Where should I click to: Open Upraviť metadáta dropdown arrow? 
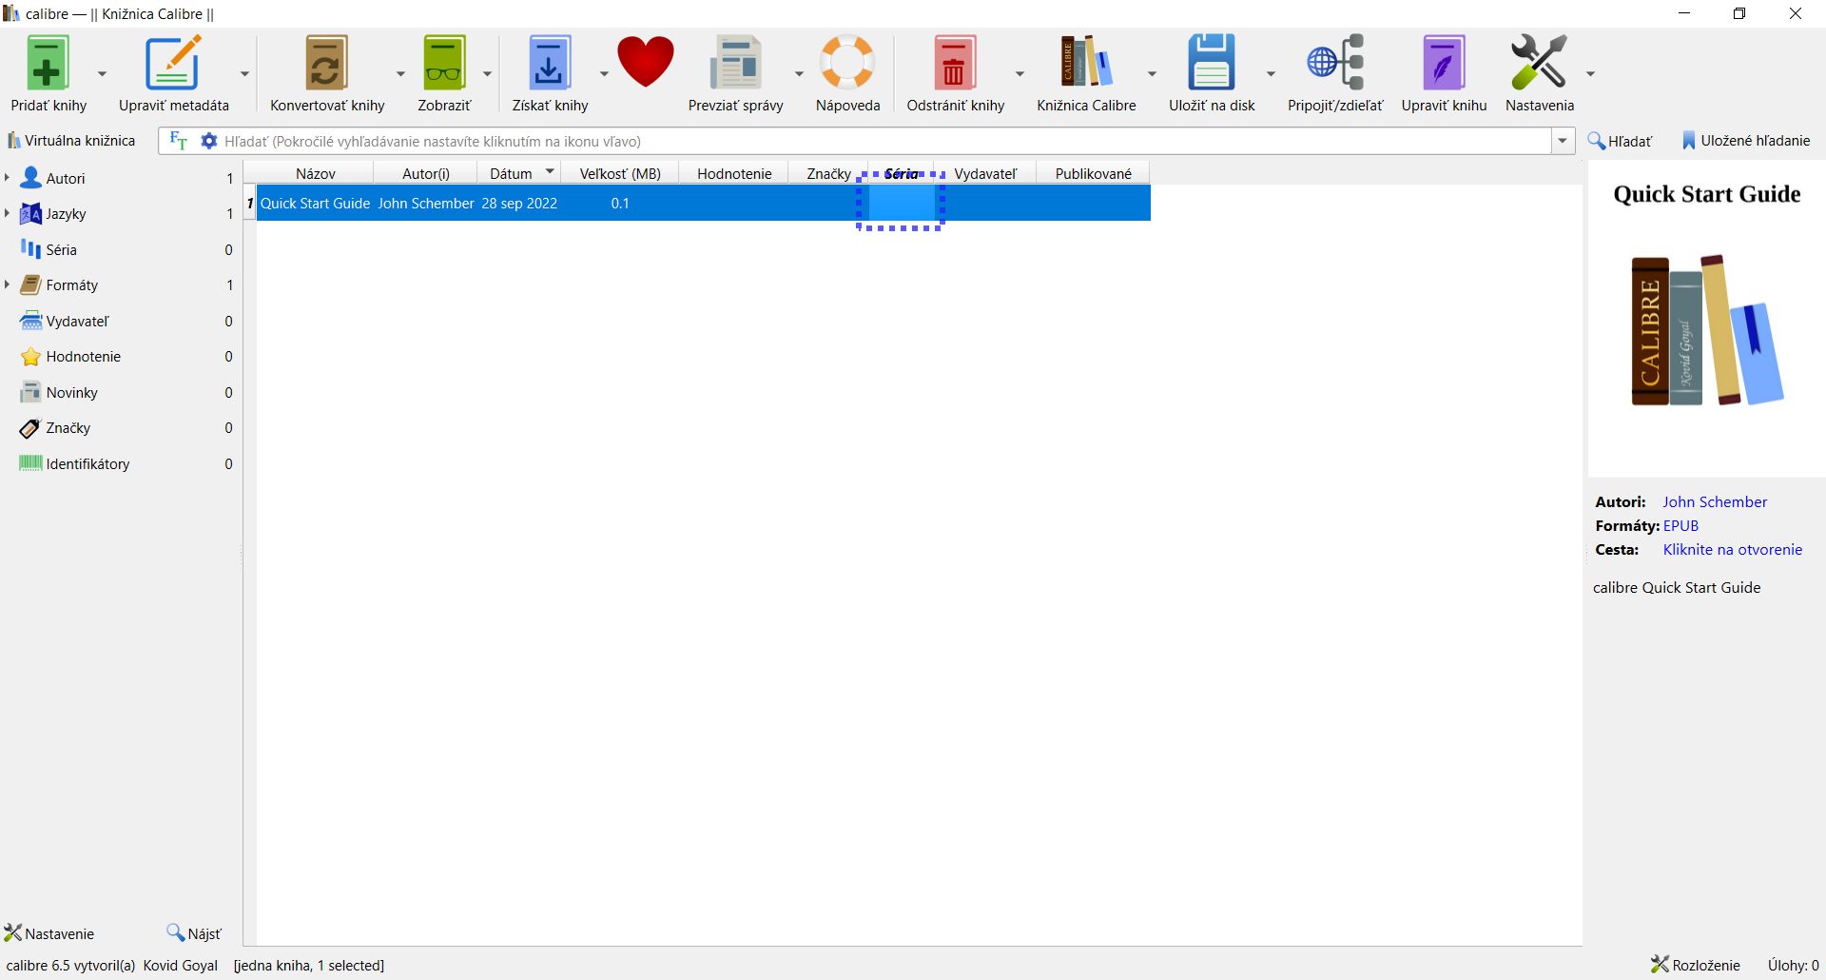pyautogui.click(x=244, y=73)
